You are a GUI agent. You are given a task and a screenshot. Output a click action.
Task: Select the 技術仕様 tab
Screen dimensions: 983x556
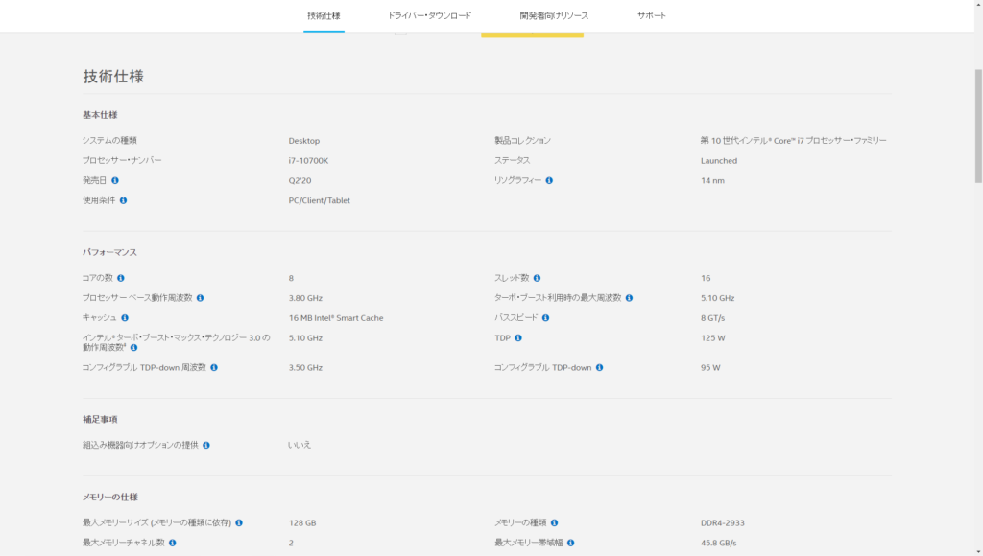(x=323, y=15)
